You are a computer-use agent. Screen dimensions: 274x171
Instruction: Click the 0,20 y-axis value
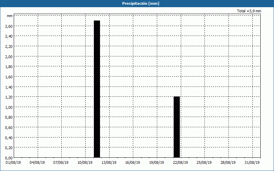[9, 148]
